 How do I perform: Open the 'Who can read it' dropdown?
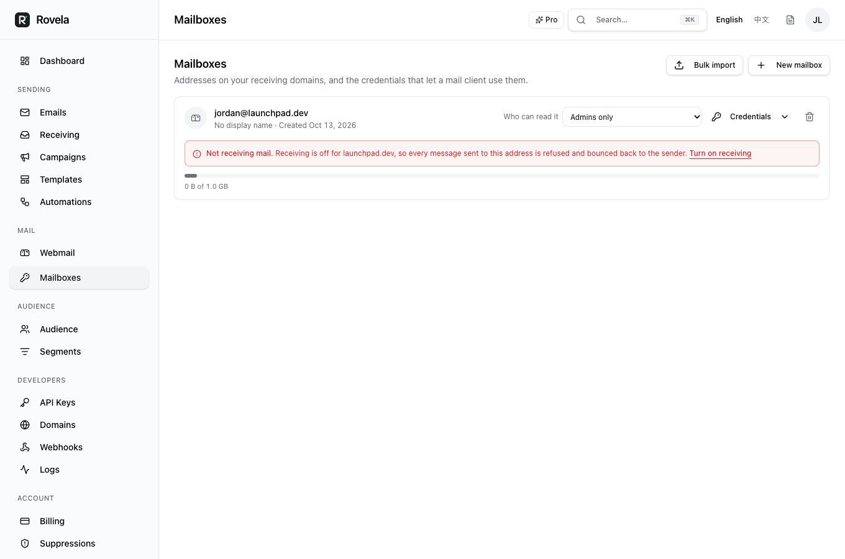tap(632, 117)
